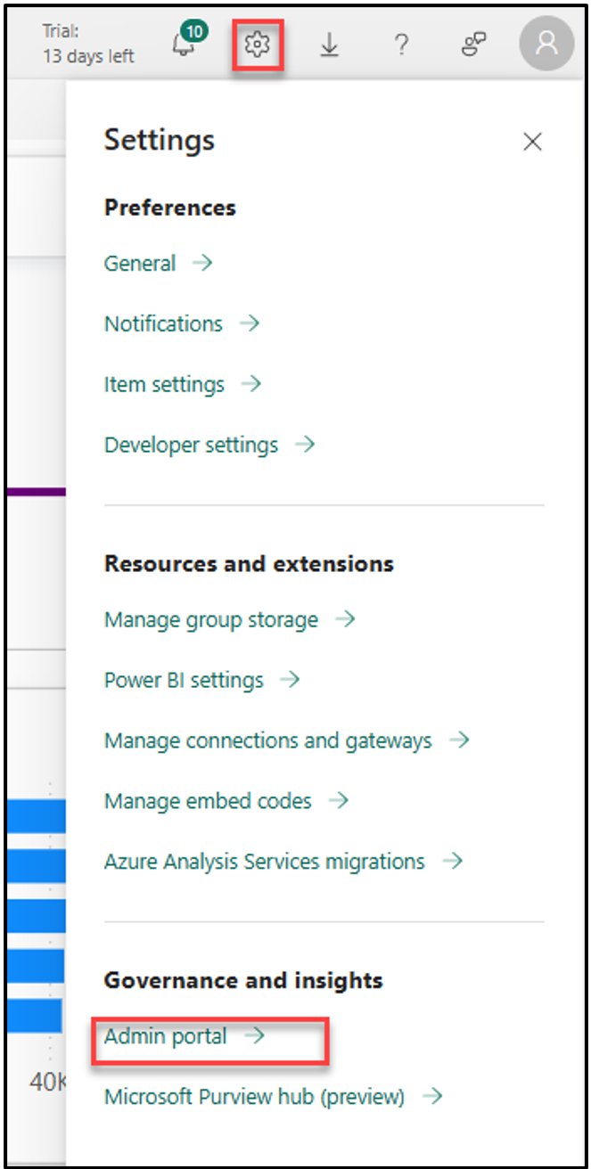Open Power BI settings

coord(202,680)
